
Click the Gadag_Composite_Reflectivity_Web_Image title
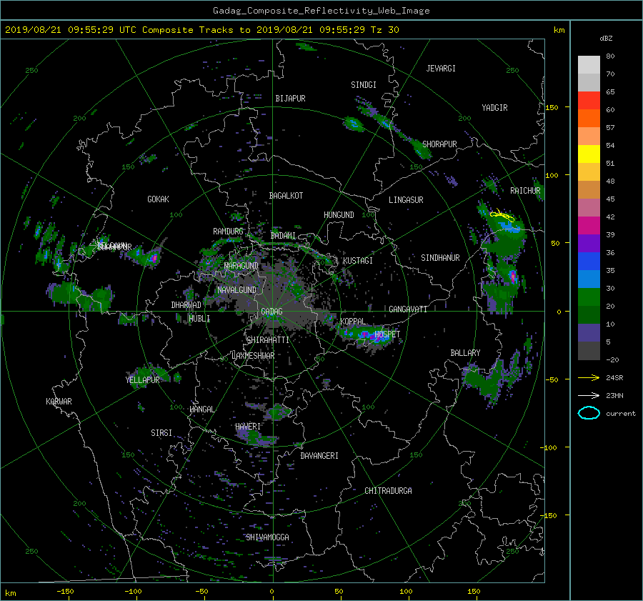[321, 11]
